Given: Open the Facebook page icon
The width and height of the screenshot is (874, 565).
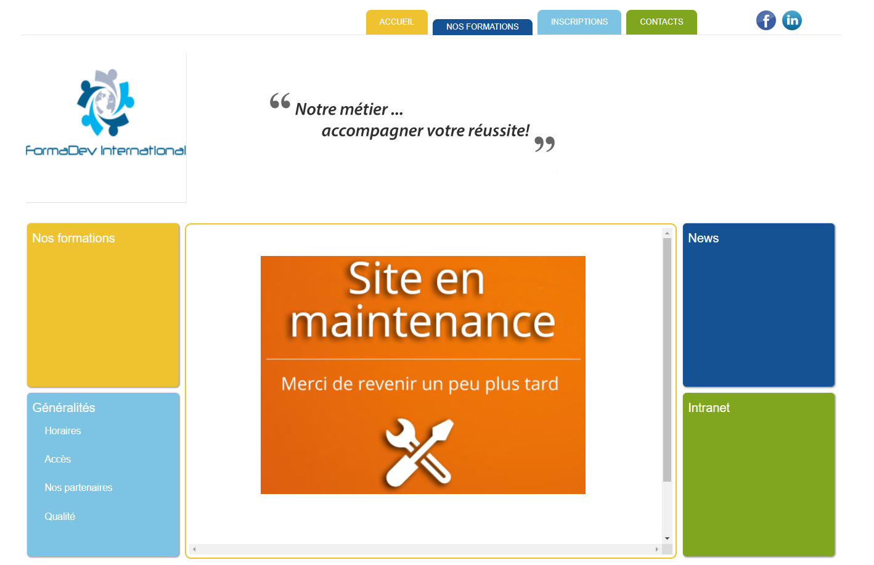Looking at the screenshot, I should pyautogui.click(x=766, y=20).
